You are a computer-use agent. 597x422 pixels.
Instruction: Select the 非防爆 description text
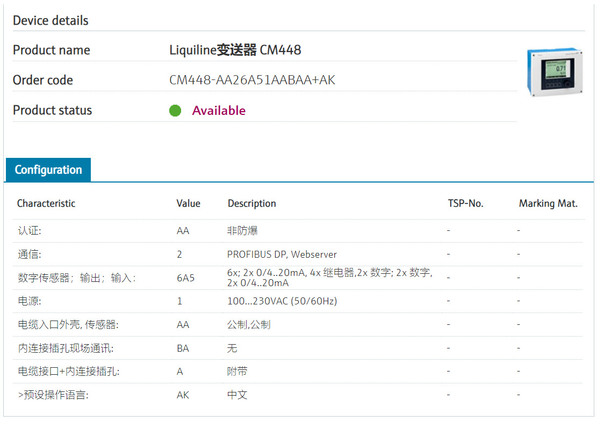(242, 231)
